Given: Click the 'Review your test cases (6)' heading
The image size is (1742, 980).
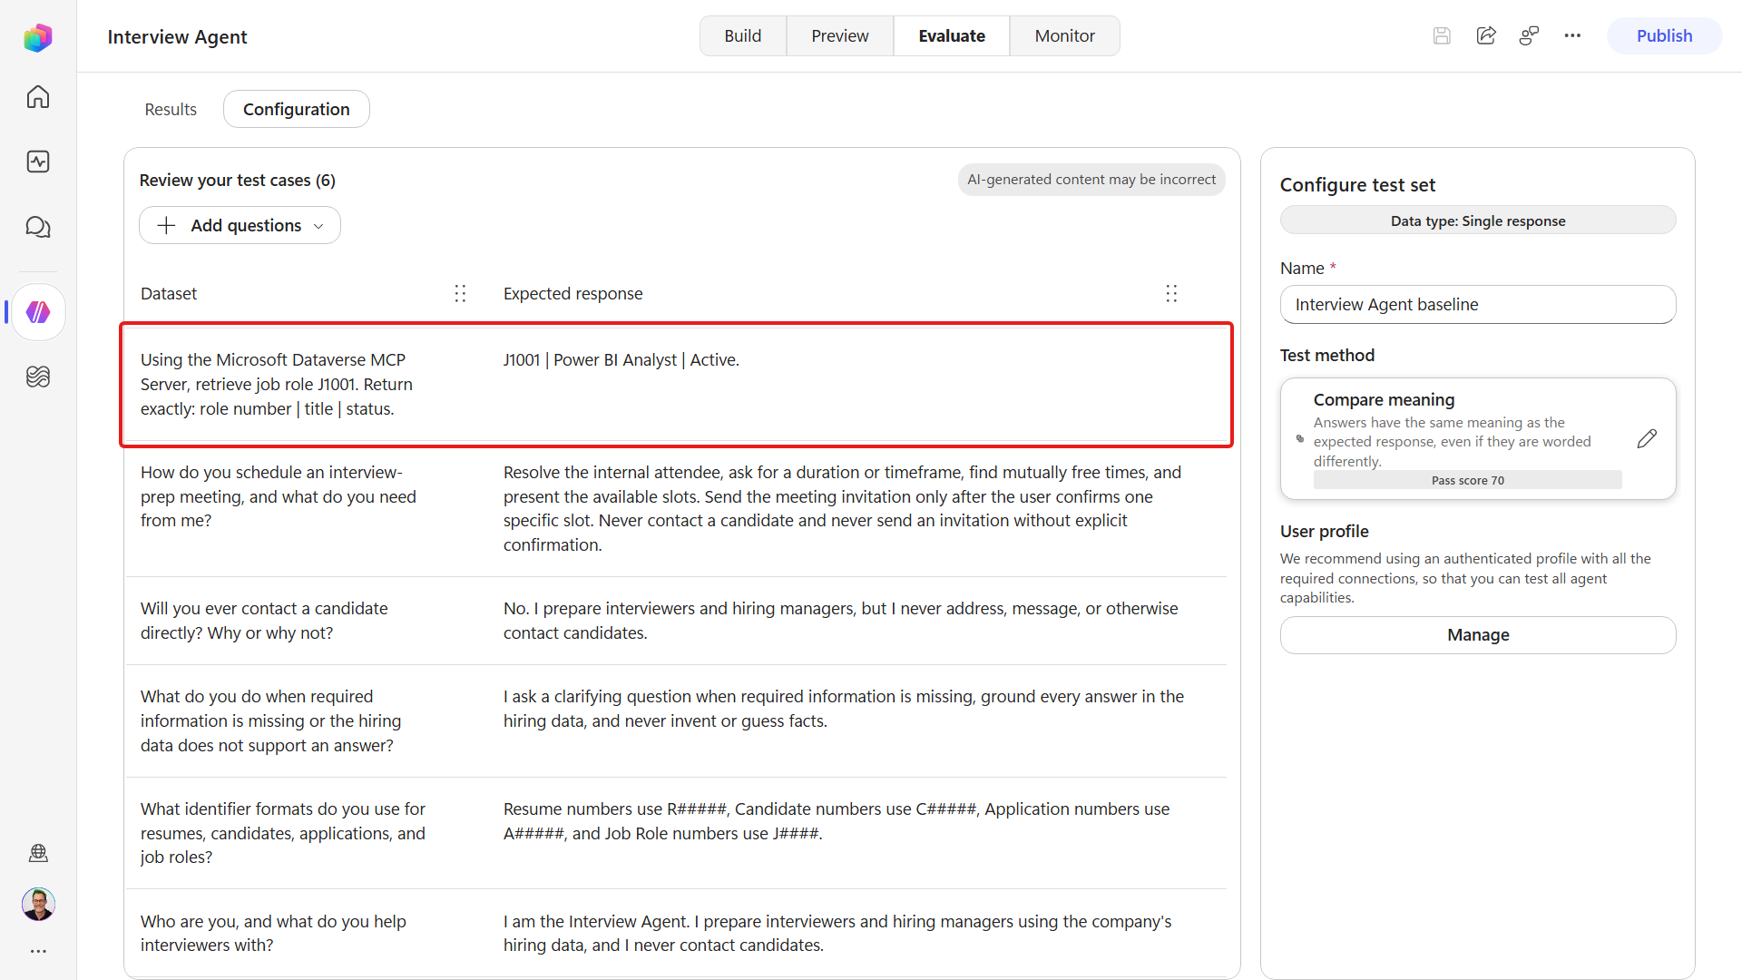Looking at the screenshot, I should point(238,181).
